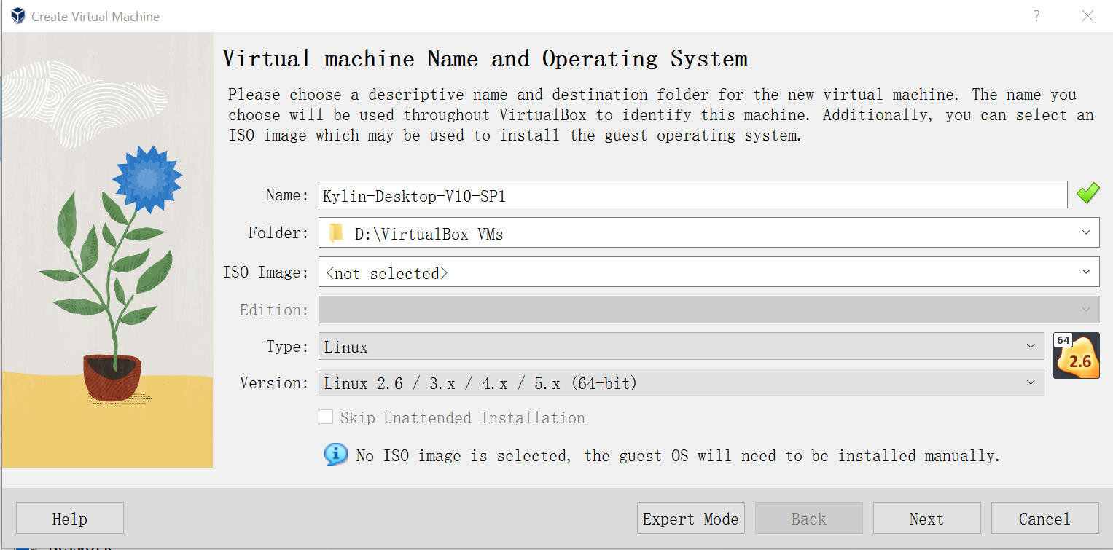This screenshot has width=1113, height=550.
Task: Click the Linux 2.6 64-bit OS badge
Action: 1076,355
